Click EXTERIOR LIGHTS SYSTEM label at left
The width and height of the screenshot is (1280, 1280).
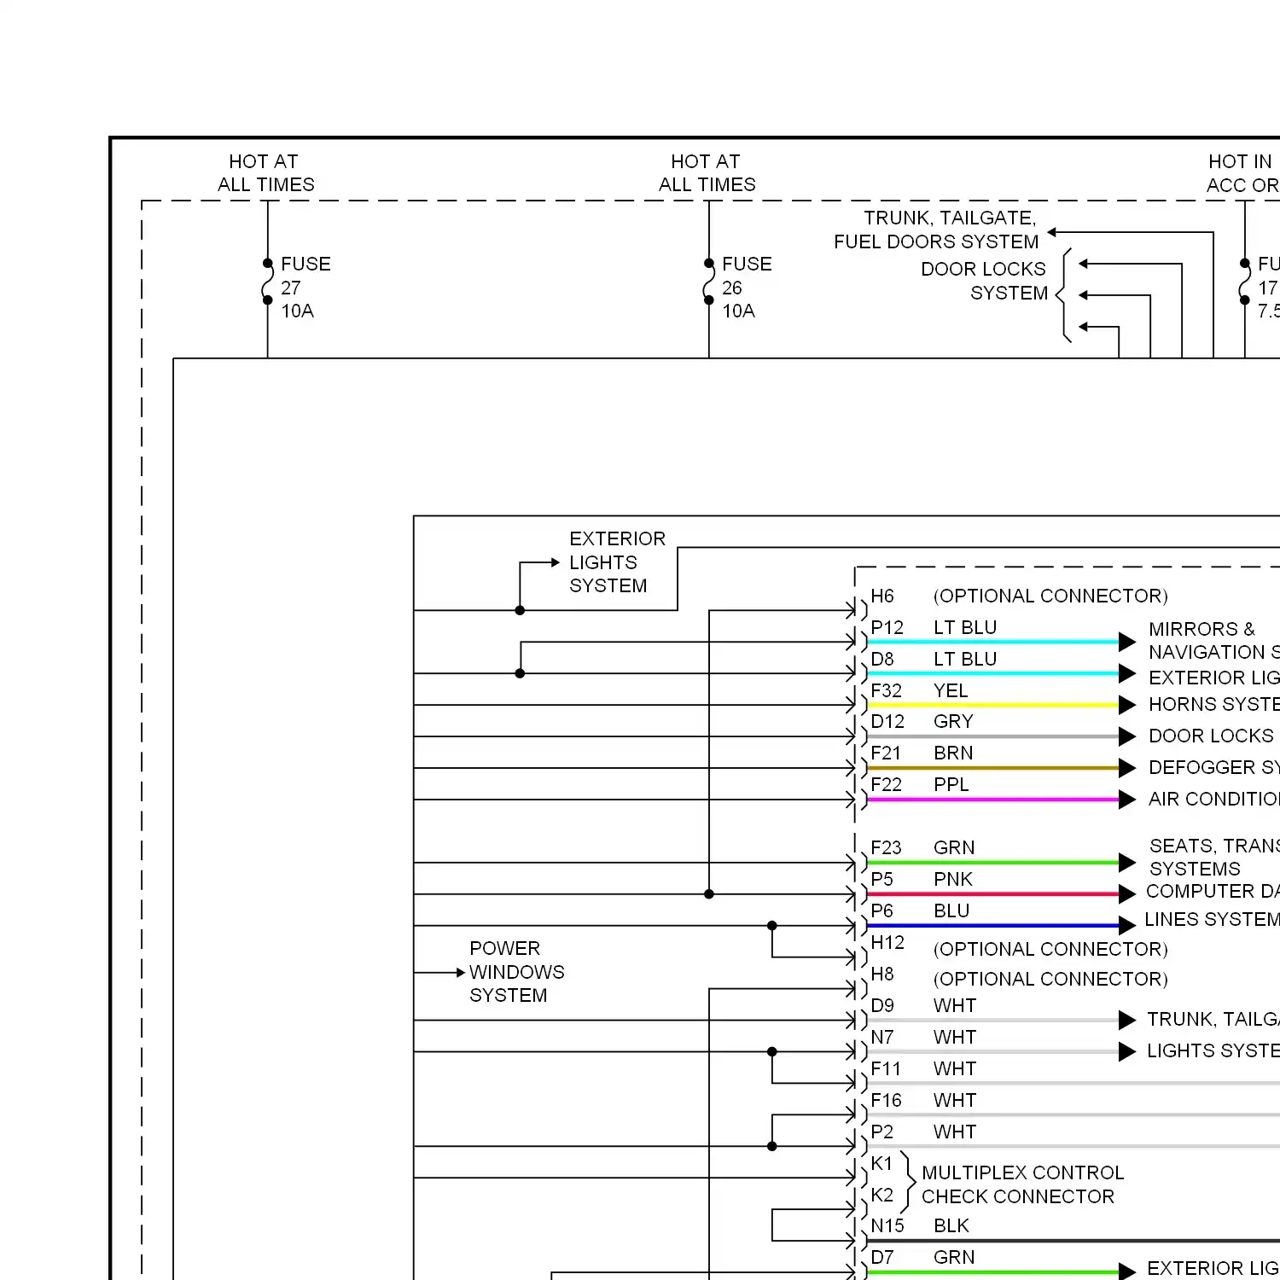coord(617,562)
